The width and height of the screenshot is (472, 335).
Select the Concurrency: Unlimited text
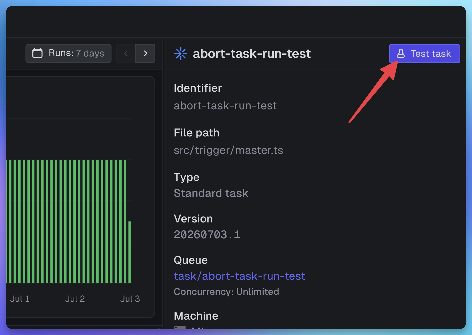click(226, 292)
